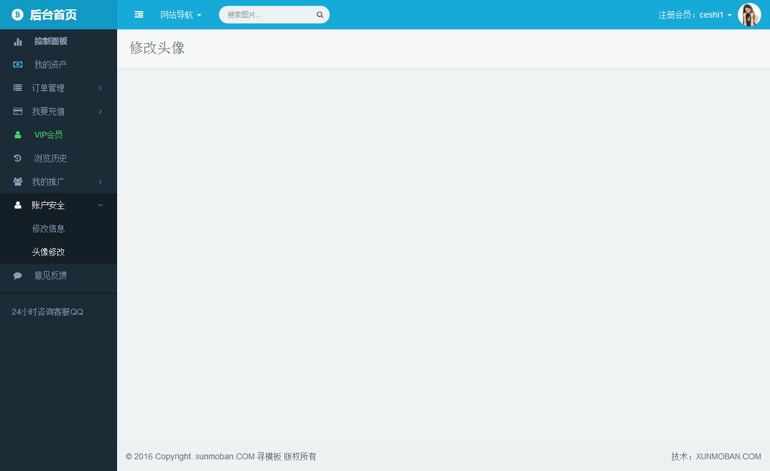Open the 订单管理 menu label
Viewport: 770px width, 471px height.
point(48,88)
